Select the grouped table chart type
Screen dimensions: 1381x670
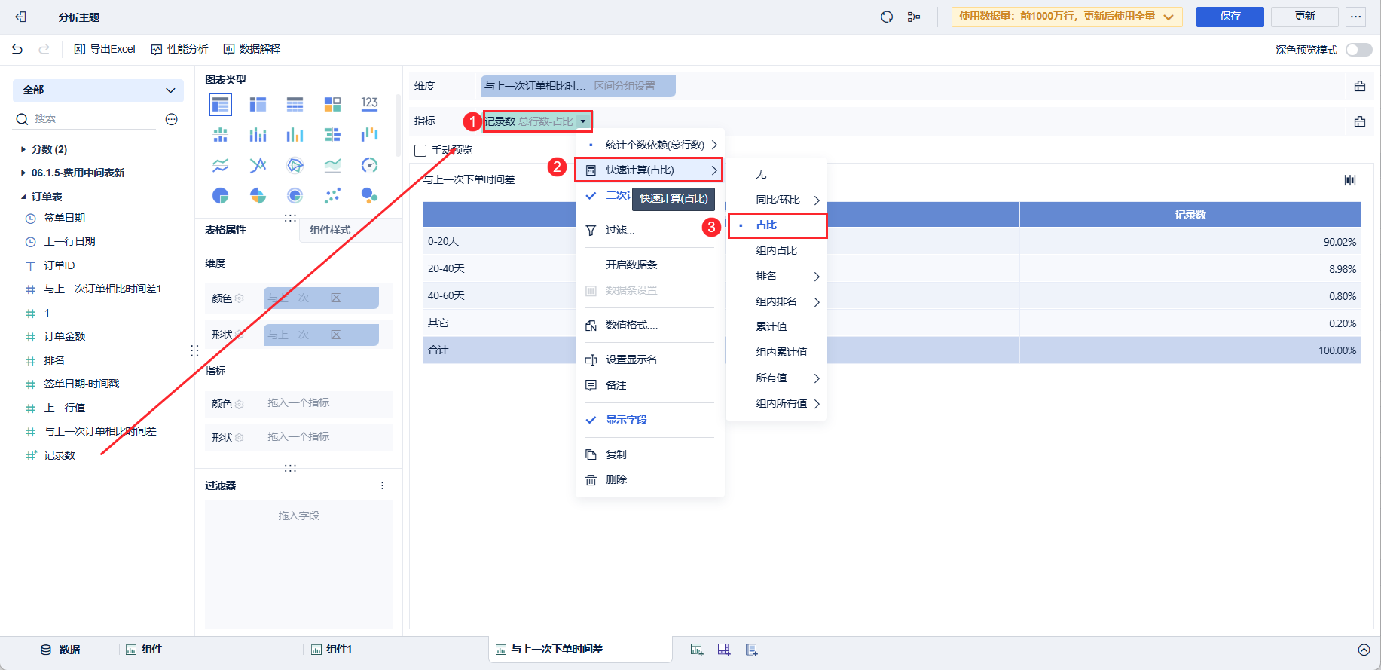[x=220, y=104]
